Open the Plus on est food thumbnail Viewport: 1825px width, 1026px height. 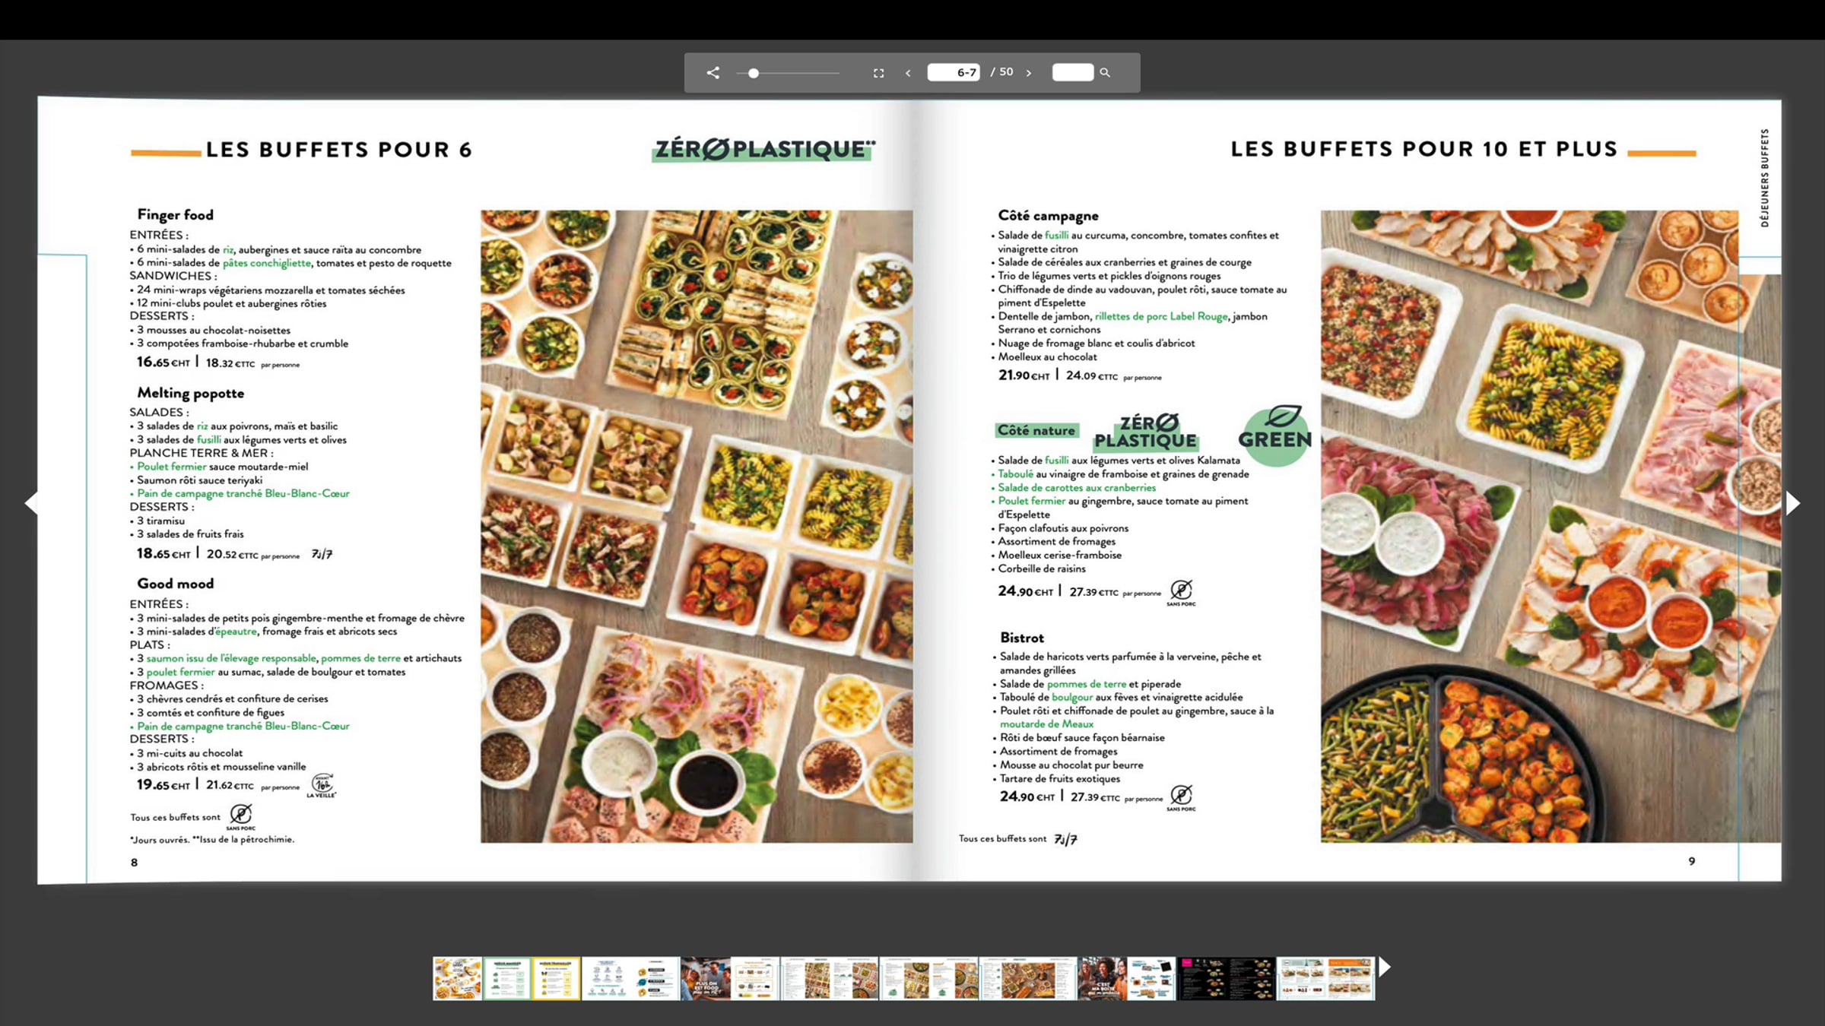[705, 978]
